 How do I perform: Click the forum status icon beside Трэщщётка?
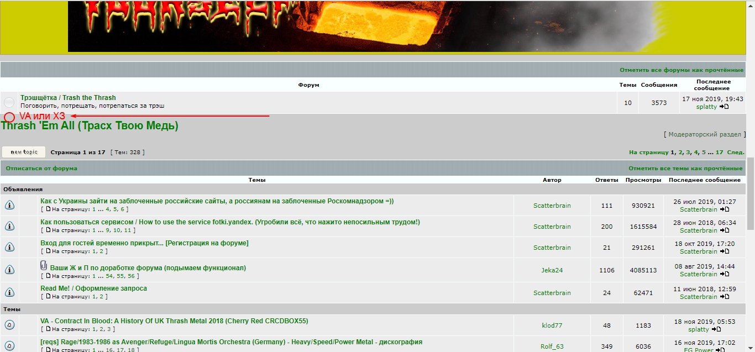9,102
